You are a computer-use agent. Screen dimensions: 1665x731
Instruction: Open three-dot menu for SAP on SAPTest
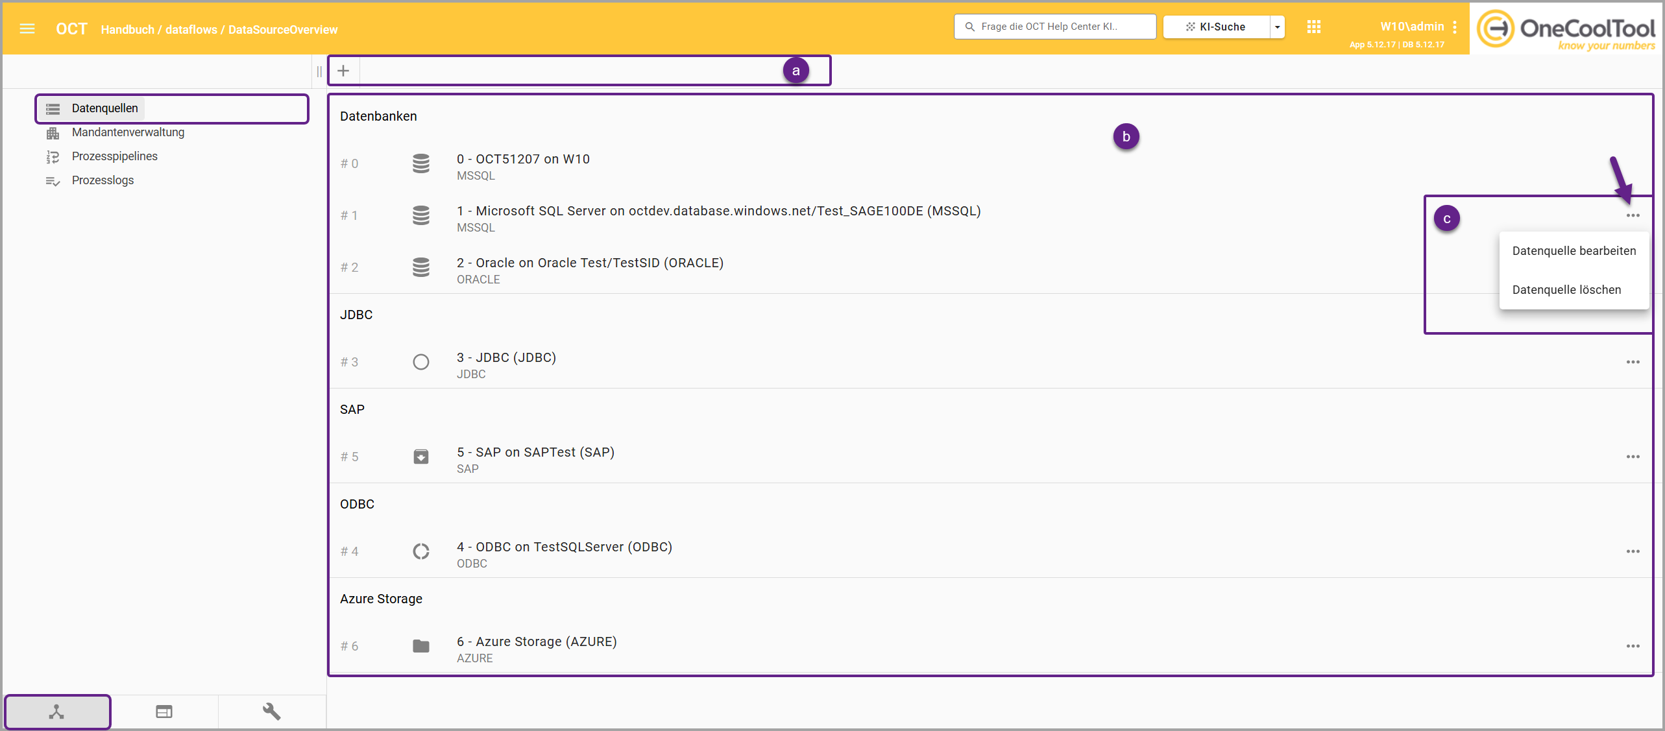point(1633,457)
